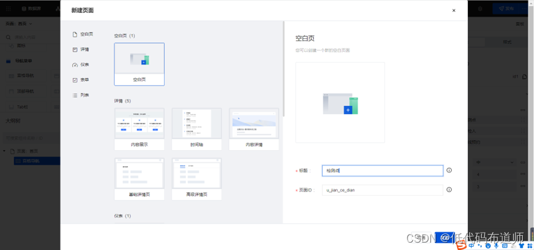Click the settings gear icon left of 发布
Screen dimensions: 534x250
[480, 9]
